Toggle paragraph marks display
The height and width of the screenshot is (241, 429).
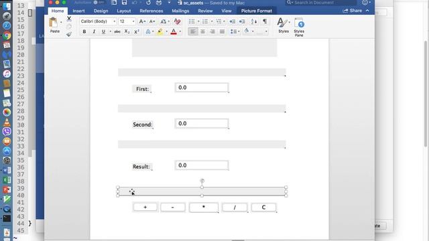pos(265,21)
